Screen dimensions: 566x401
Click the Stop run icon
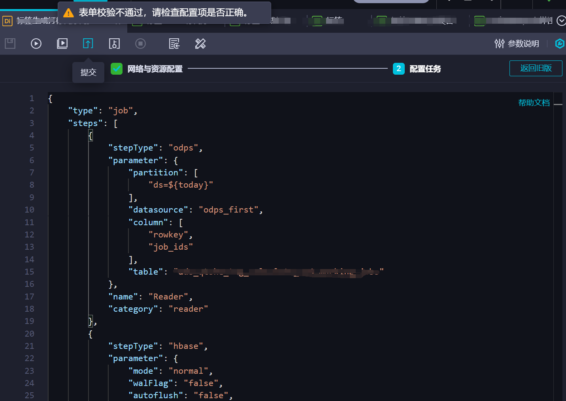pos(140,43)
